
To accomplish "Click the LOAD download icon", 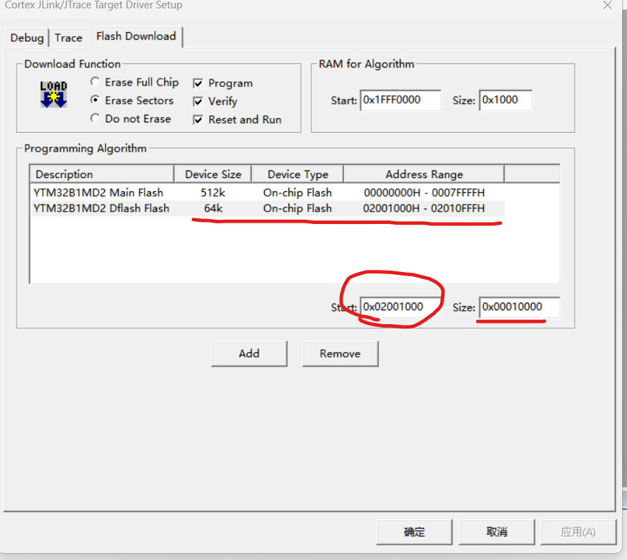I will pos(54,95).
